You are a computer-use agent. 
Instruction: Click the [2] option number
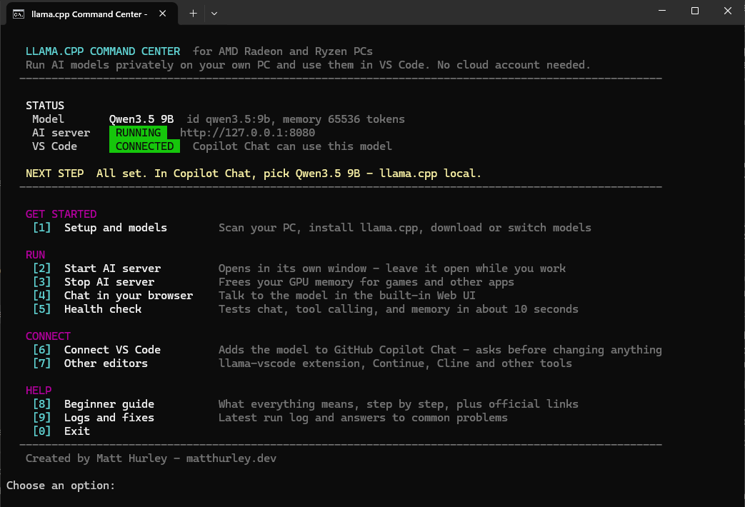(42, 268)
